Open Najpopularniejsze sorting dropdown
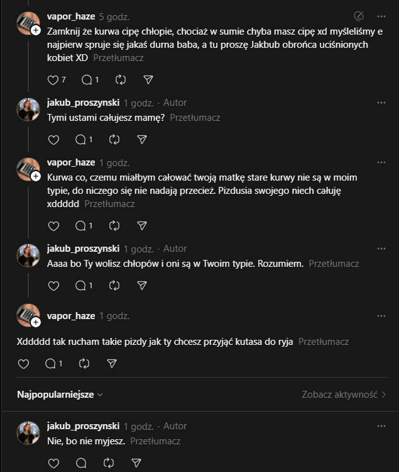399x472 pixels. (60, 395)
